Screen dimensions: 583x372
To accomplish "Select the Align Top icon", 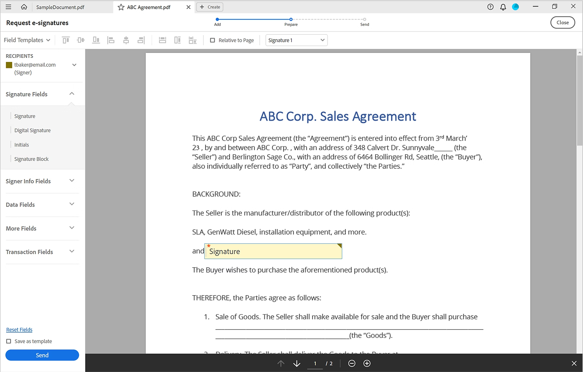I will [x=66, y=40].
